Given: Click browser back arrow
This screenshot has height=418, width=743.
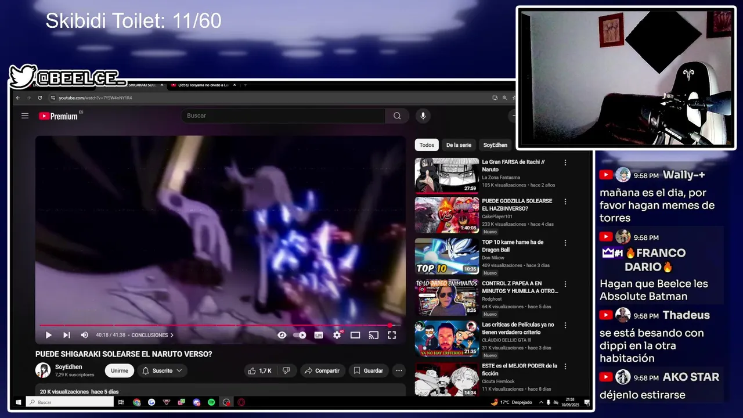Looking at the screenshot, I should click(18, 98).
